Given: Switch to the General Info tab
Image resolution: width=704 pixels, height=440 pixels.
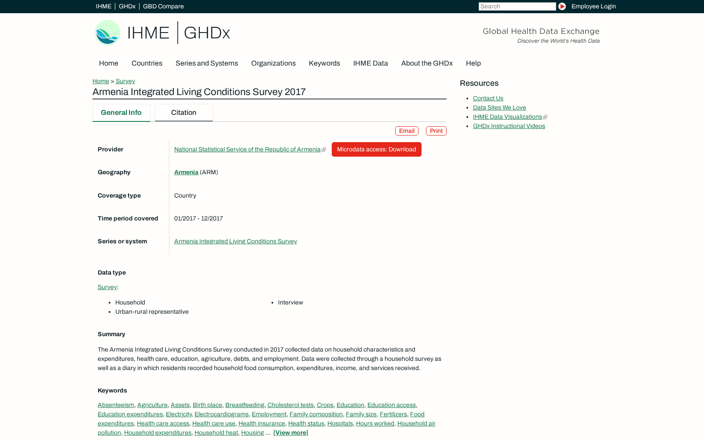Looking at the screenshot, I should pyautogui.click(x=121, y=113).
